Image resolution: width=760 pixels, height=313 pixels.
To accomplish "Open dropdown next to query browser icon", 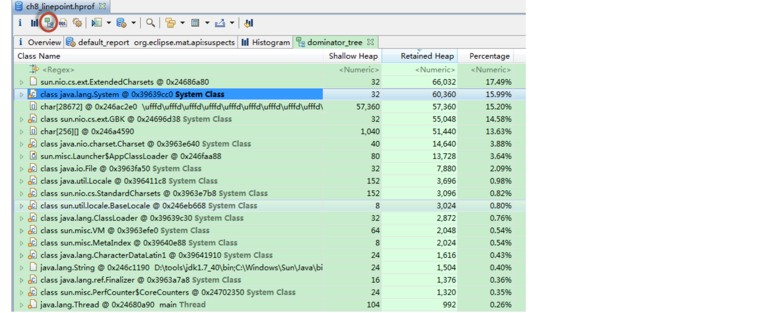I will point(133,23).
